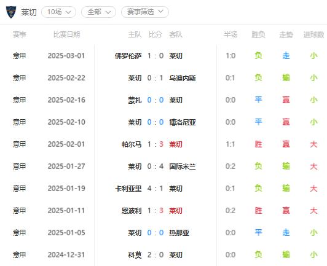The height and width of the screenshot is (266, 327).
Task: Click the 进球数 column header
Action: (313, 34)
